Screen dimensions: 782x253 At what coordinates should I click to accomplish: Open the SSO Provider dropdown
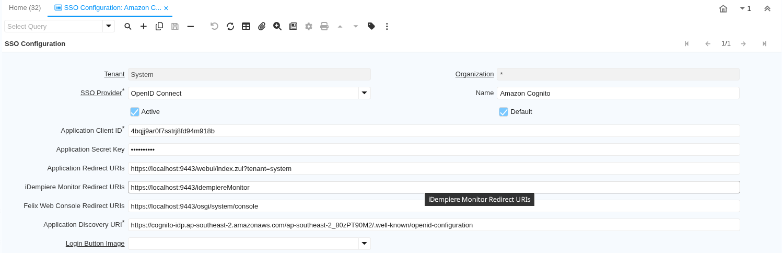click(x=364, y=93)
